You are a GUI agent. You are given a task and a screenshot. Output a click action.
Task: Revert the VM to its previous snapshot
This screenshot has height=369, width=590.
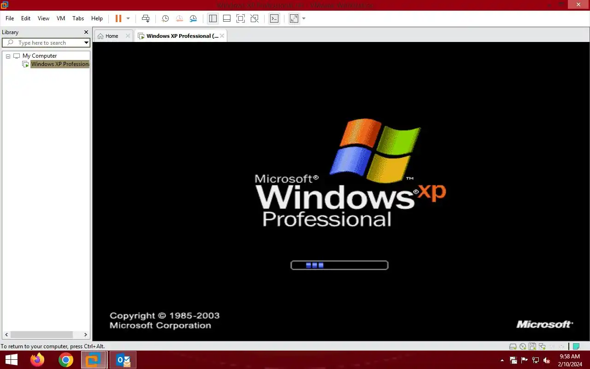(x=179, y=18)
